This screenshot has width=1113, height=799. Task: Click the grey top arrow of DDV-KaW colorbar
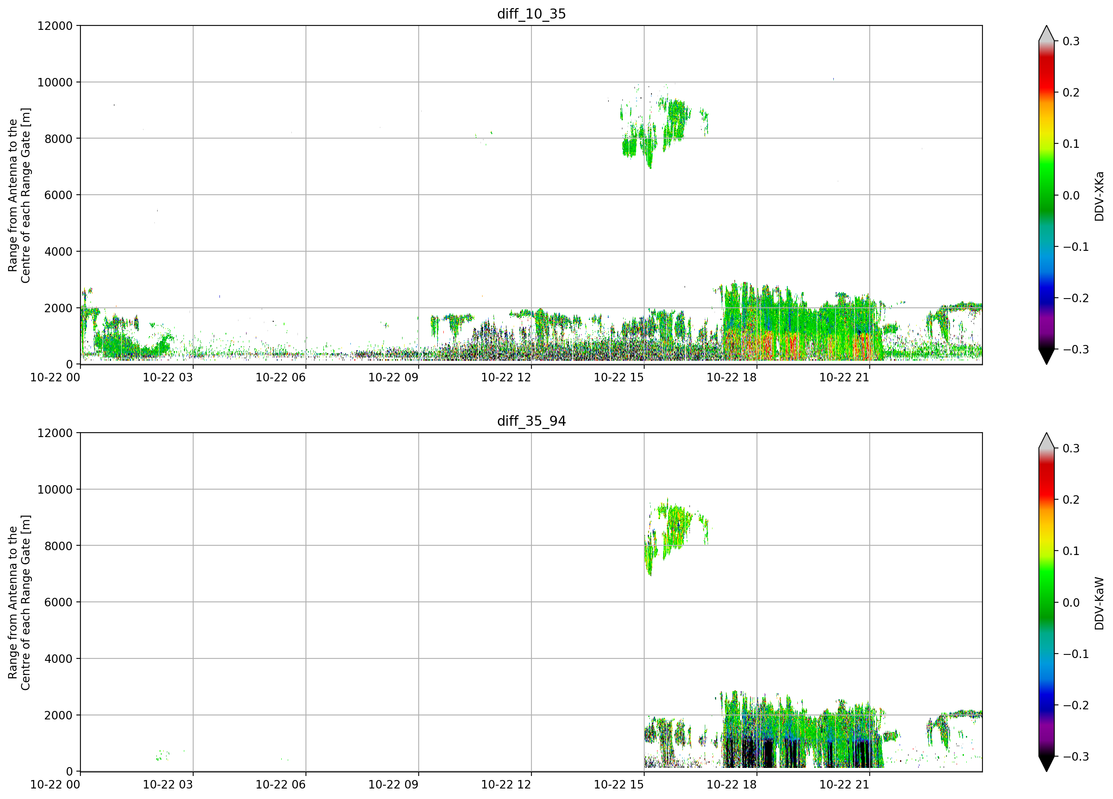click(1046, 441)
